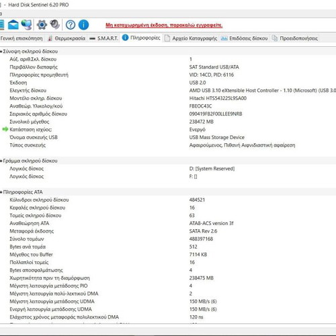Collapse the Σύνοψη σκληρού δίσκου section
Image resolution: width=336 pixels, height=336 pixels.
click(x=1, y=52)
